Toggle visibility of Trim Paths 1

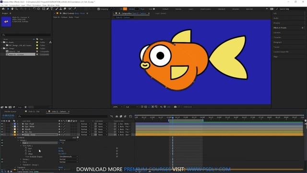click(x=2, y=146)
